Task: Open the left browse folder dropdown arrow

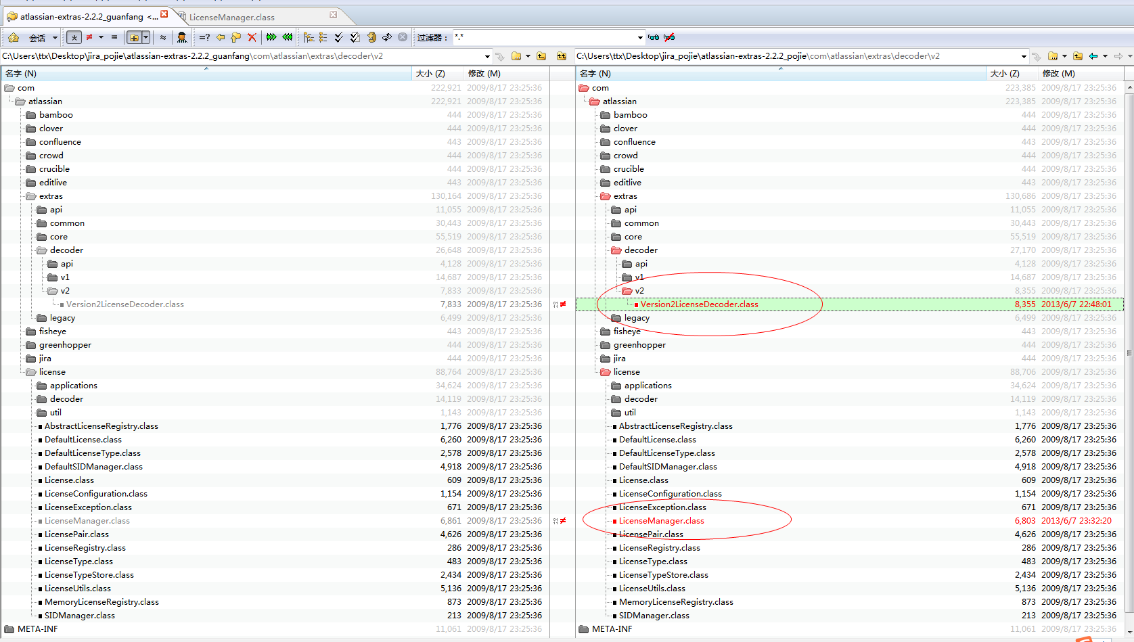Action: (528, 56)
